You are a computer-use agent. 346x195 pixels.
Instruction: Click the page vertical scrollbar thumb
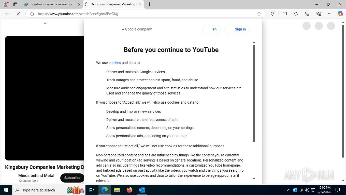tap(343, 91)
